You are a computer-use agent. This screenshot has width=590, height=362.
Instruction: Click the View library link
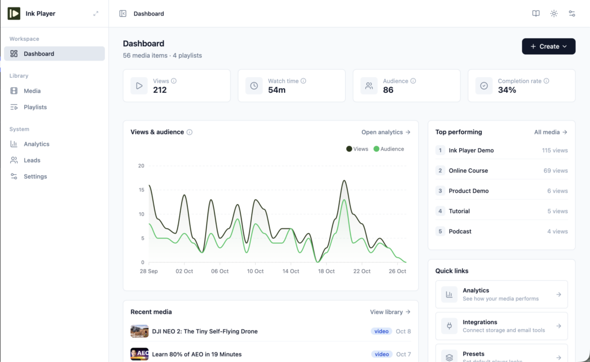point(390,312)
